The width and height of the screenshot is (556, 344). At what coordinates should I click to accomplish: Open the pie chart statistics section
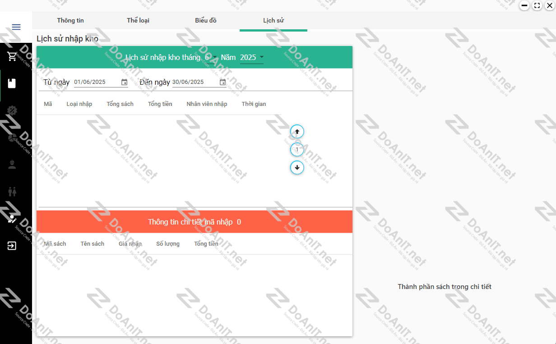pyautogui.click(x=12, y=138)
